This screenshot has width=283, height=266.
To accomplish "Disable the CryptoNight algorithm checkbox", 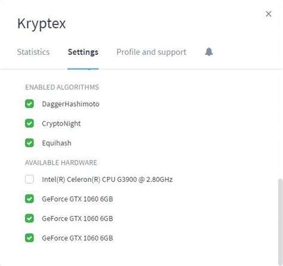I will (29, 123).
